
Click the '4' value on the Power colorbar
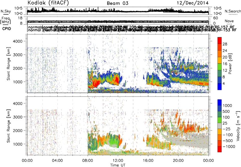pyautogui.click(x=224, y=83)
